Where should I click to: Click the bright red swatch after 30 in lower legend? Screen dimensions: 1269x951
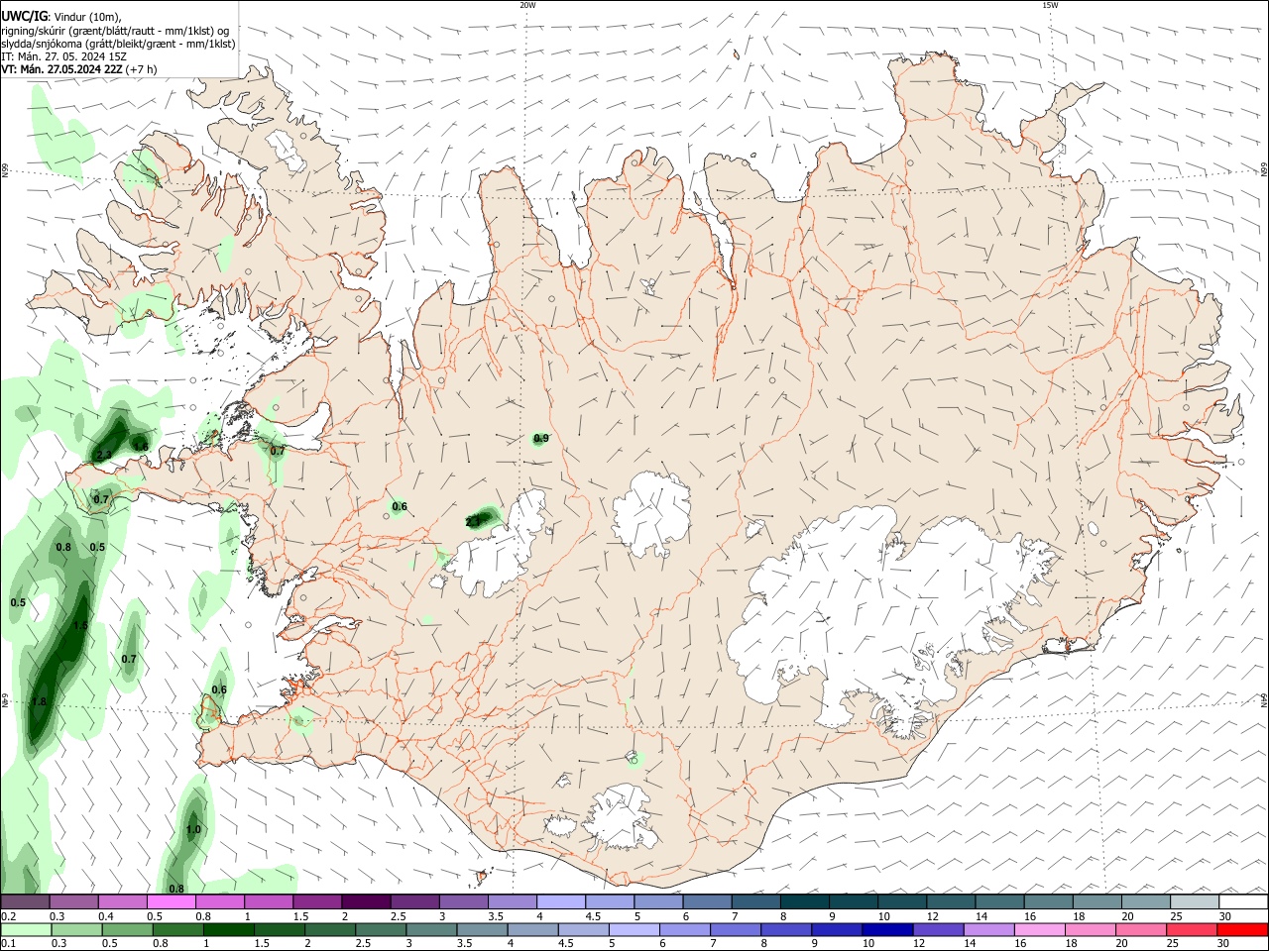[x=1242, y=930]
